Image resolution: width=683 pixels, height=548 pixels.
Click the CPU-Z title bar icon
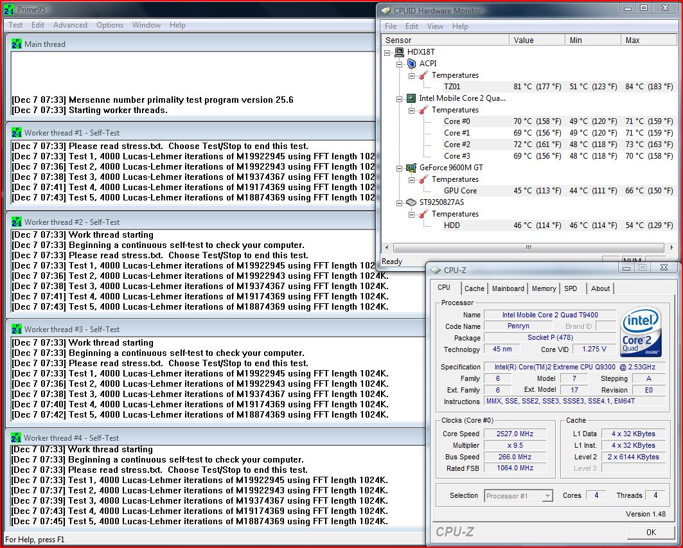tap(436, 270)
